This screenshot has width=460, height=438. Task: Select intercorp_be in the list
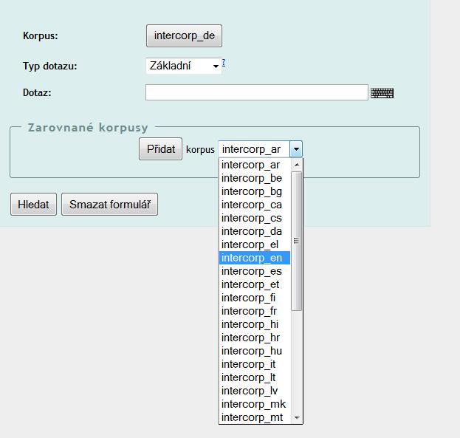pyautogui.click(x=255, y=178)
